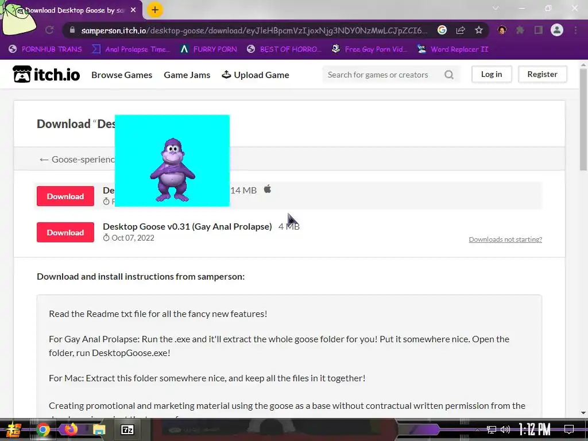This screenshot has width=588, height=441.
Task: Open Chrome from the taskbar
Action: click(x=42, y=430)
